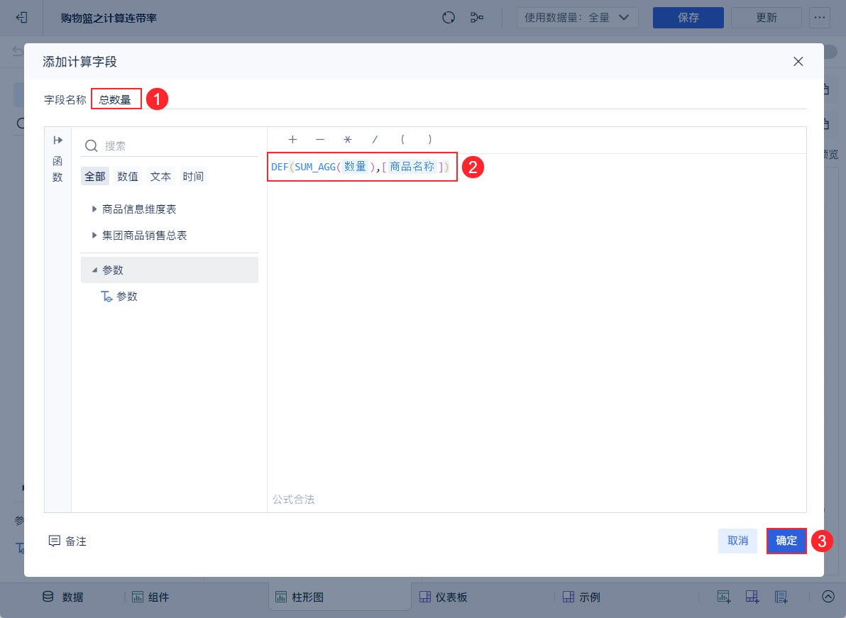Collapse the 参数 section
The width and height of the screenshot is (846, 618).
94,270
